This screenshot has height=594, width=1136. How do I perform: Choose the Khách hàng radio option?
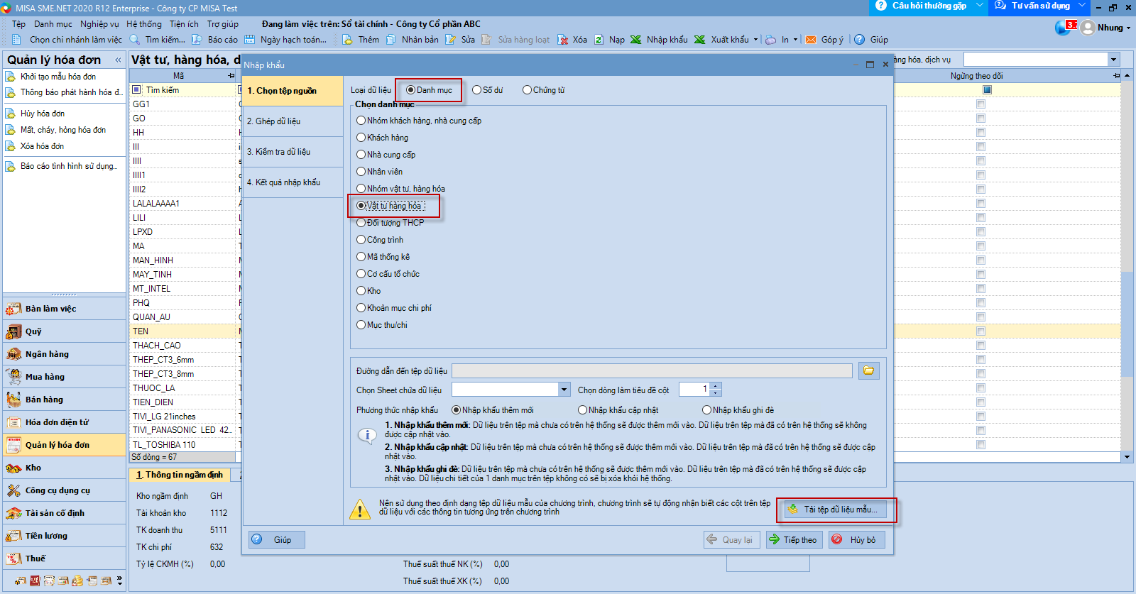coord(361,138)
